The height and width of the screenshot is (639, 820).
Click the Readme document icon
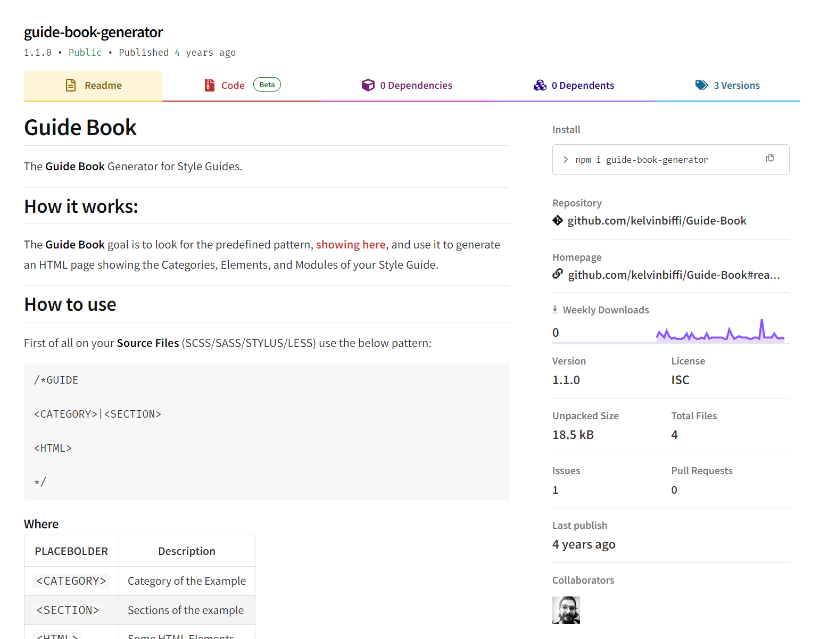click(x=71, y=85)
